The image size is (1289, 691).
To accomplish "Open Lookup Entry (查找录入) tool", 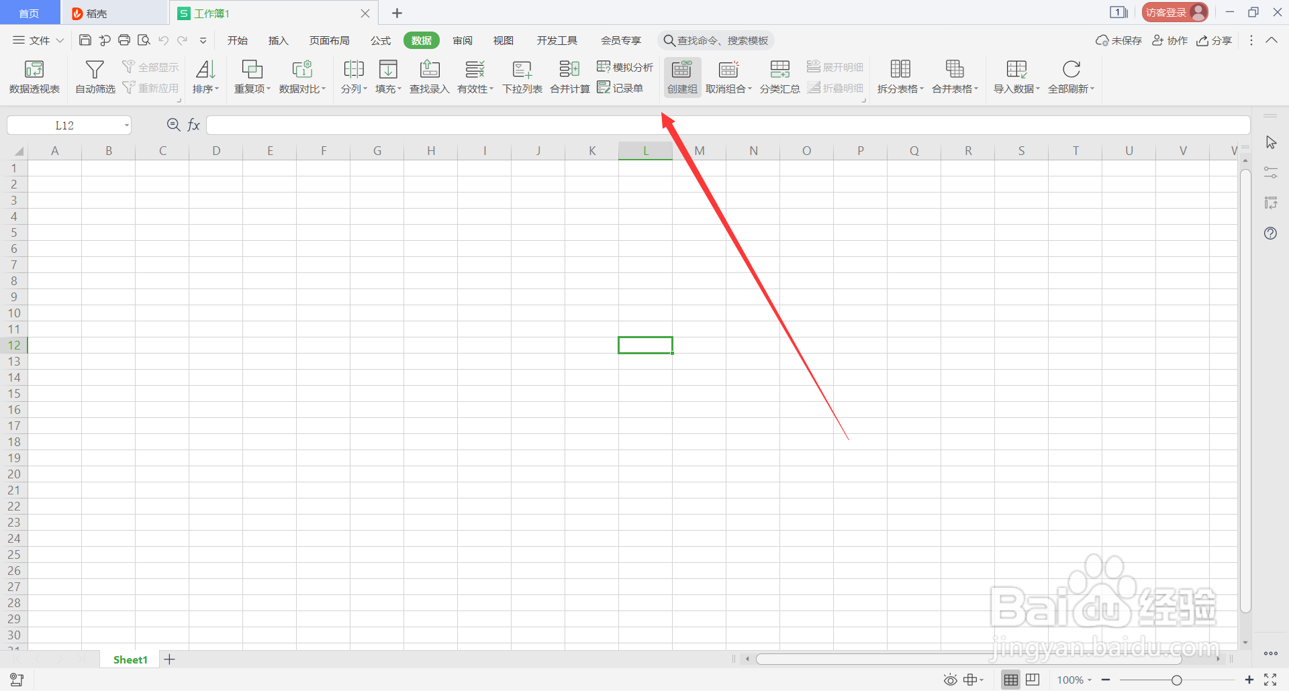I will pyautogui.click(x=429, y=77).
